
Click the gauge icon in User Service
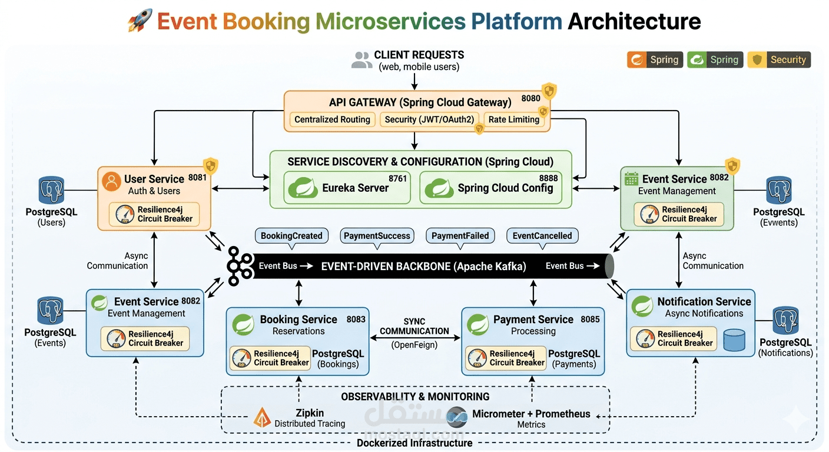click(x=124, y=214)
